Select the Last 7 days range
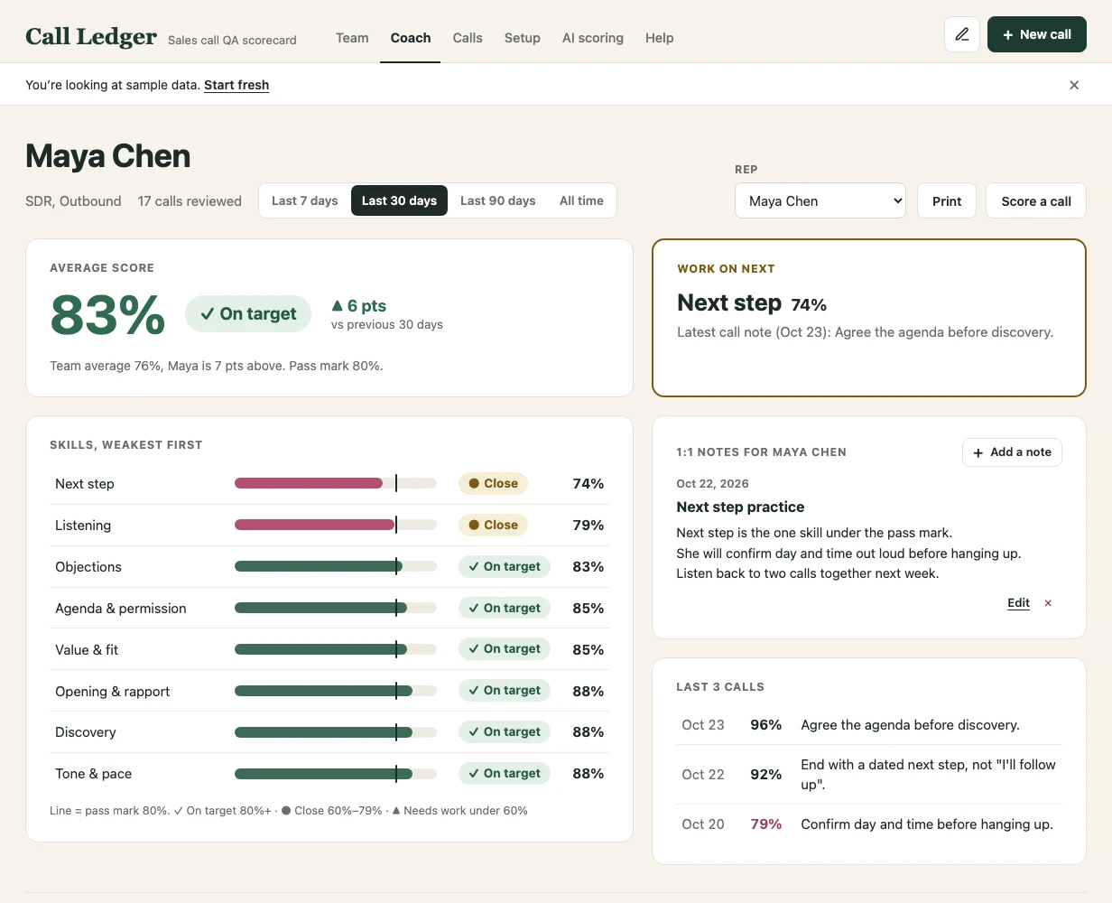This screenshot has height=903, width=1112. pos(305,200)
